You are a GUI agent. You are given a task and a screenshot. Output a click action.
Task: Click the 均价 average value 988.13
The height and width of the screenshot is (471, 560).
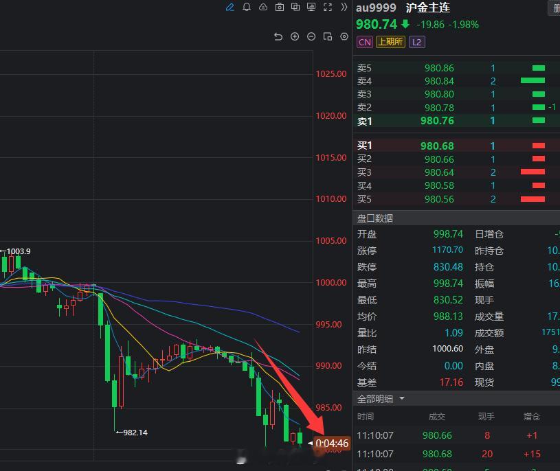click(x=448, y=316)
